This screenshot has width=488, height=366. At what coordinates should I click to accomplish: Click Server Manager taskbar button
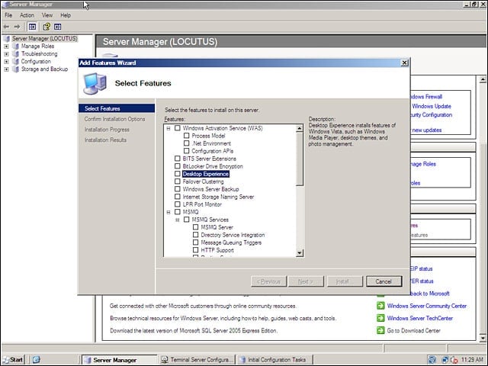pyautogui.click(x=119, y=360)
